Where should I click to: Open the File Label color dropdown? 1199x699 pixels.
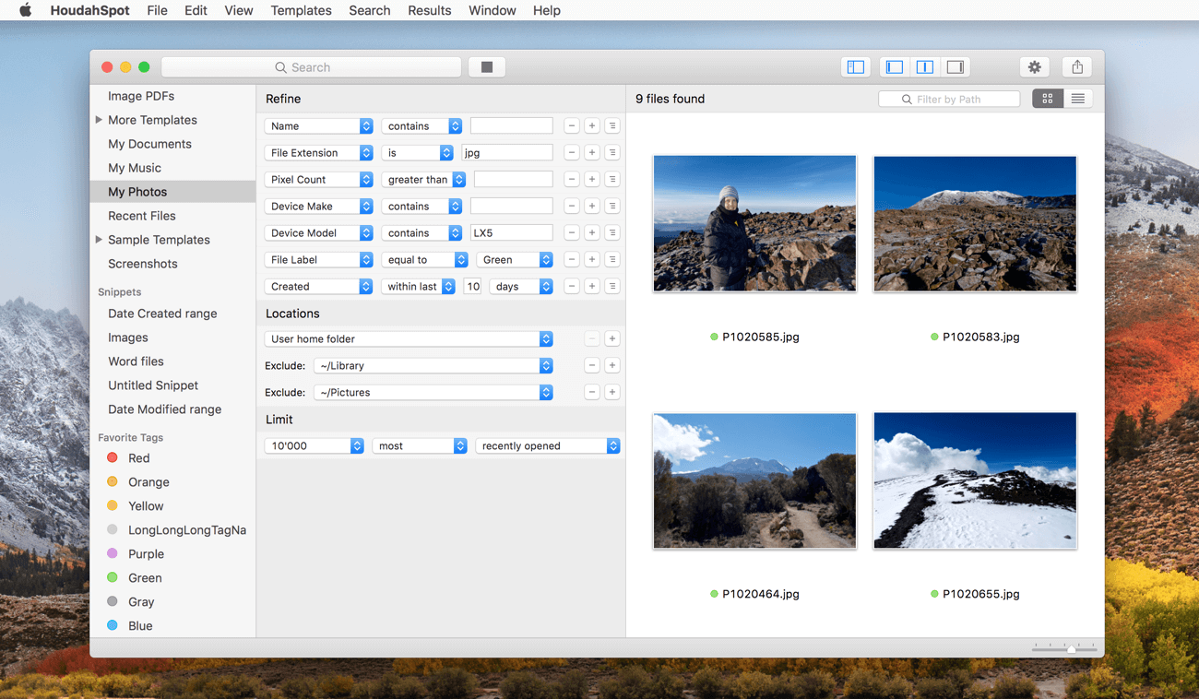pos(515,260)
